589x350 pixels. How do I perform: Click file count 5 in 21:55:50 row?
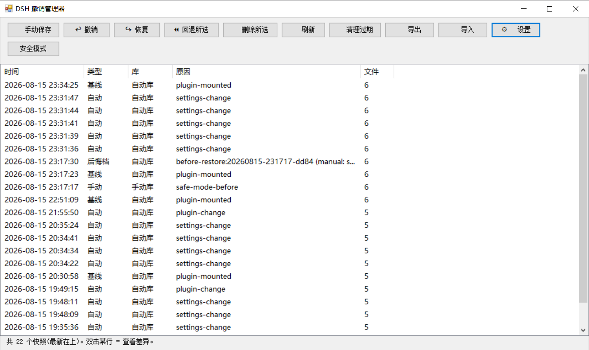click(366, 213)
